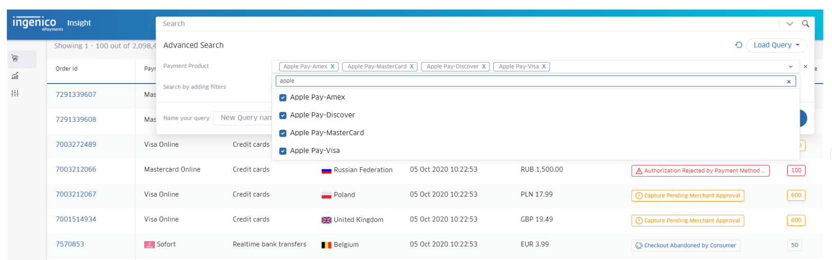Open order 7570853

point(70,244)
